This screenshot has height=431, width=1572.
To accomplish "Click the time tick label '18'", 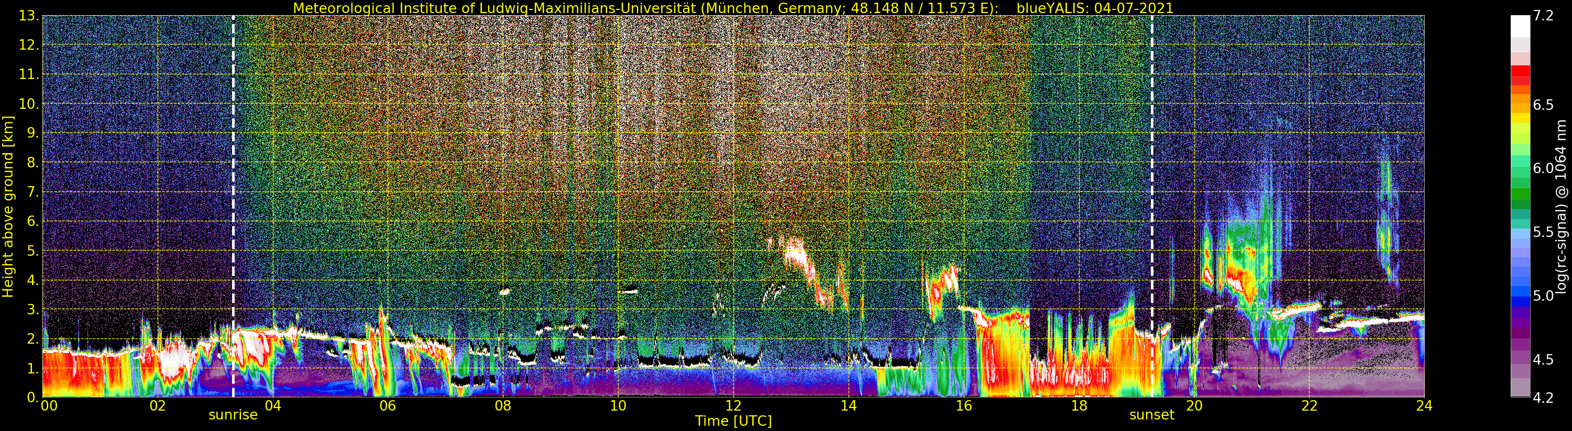I will (x=1079, y=406).
